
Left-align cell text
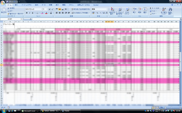tap(57, 13)
